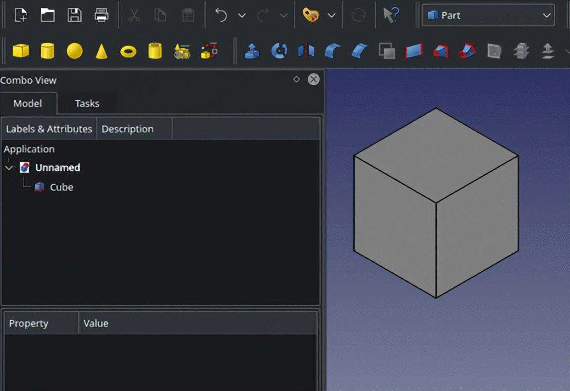This screenshot has width=570, height=391.
Task: Click the Labels & Attributes column header
Action: pos(49,129)
